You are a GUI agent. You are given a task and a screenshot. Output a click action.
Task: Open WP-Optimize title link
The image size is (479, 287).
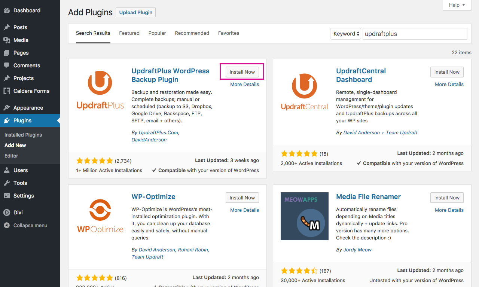pos(153,197)
